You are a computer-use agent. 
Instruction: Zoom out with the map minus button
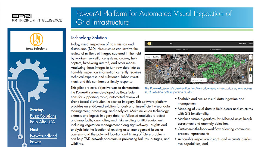(250, 80)
